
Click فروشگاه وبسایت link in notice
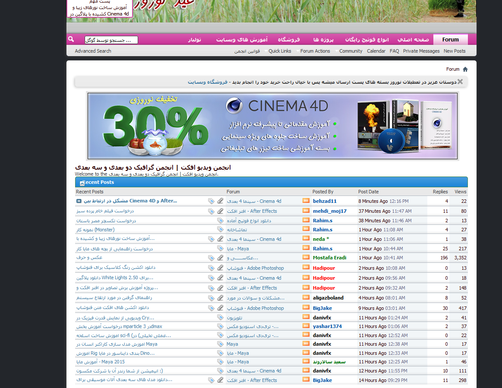click(208, 82)
